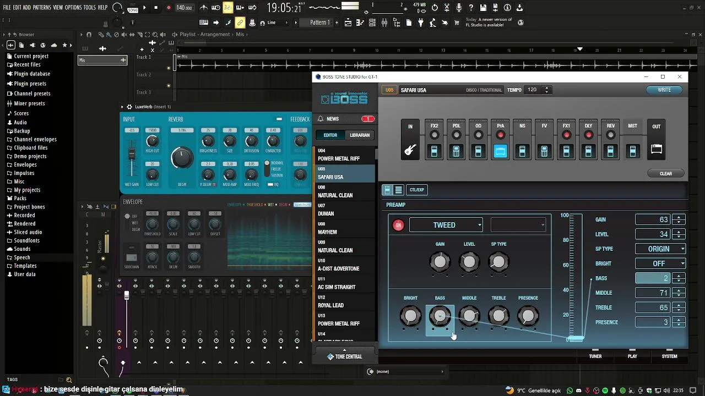Select the OD pedal block icon
705x396 pixels.
coord(478,151)
